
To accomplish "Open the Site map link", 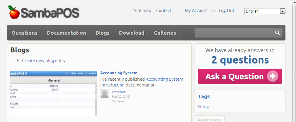I will (142, 10).
